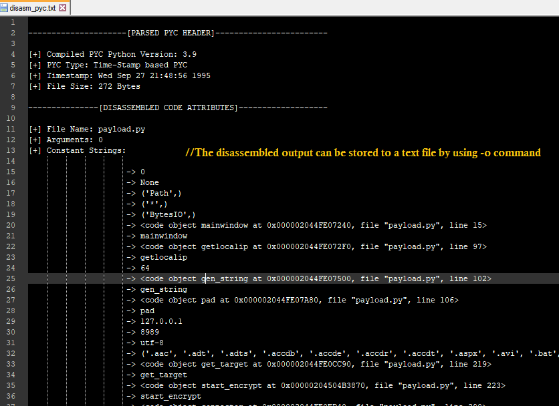The image size is (559, 406).
Task: Close the disasm_pyc.txt tab
Action: tap(62, 8)
